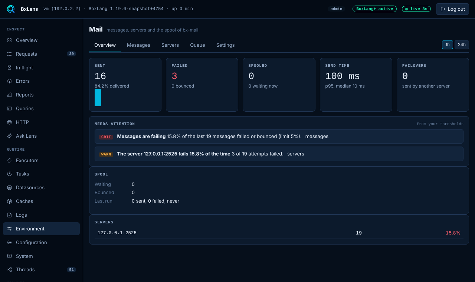Click the BxLens title text
Screen dimensions: 475x282
pos(29,9)
